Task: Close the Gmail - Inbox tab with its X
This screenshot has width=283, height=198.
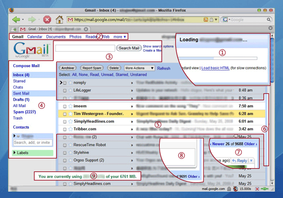Action: click(x=86, y=29)
